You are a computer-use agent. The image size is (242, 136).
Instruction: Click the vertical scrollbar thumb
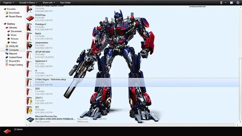240,90
